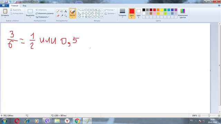The image size is (221, 124).
Task: Expand the Thickness (Толщина) dropdown
Action: click(x=122, y=13)
